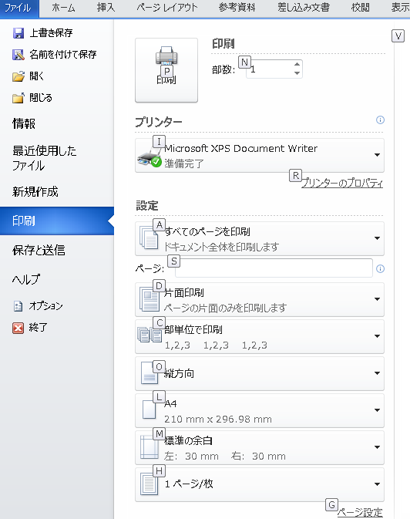Click the 名前を付けて保存 icon
The height and width of the screenshot is (519, 410).
click(18, 55)
